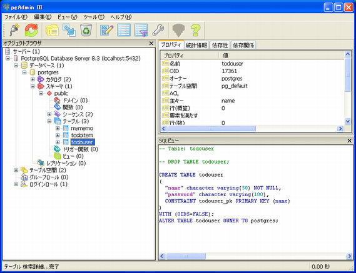Click the 0.00 秒 status bar timer
The width and height of the screenshot is (356, 273).
320,267
